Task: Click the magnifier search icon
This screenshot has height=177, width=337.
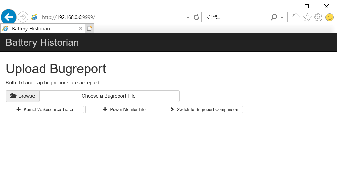Action: pos(274,17)
